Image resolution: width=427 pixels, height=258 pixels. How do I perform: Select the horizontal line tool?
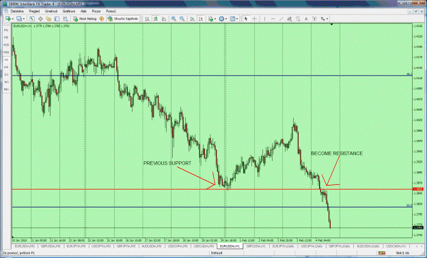click(x=273, y=19)
